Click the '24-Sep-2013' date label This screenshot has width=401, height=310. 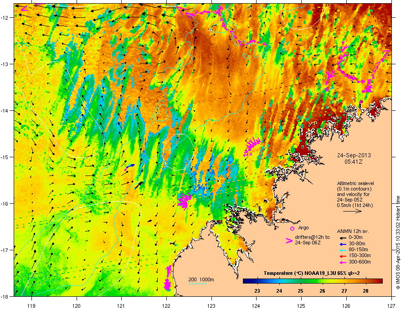click(x=354, y=155)
